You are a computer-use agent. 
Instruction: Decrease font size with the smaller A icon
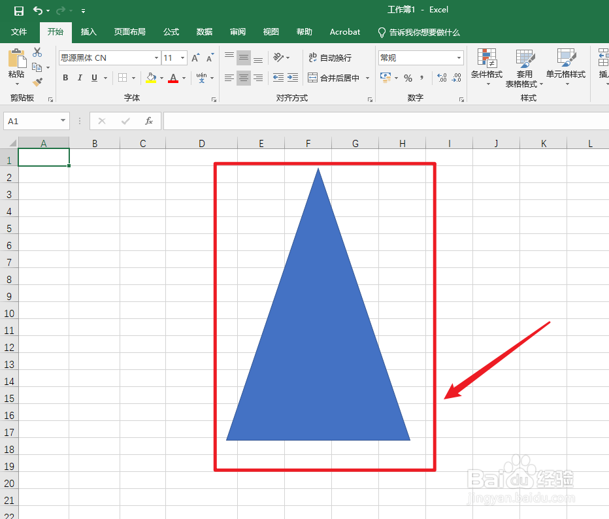(x=210, y=58)
